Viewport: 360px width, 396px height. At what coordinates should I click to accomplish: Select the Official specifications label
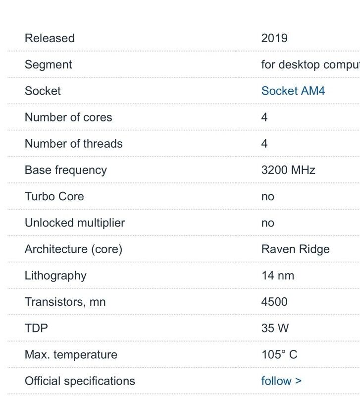click(x=80, y=381)
